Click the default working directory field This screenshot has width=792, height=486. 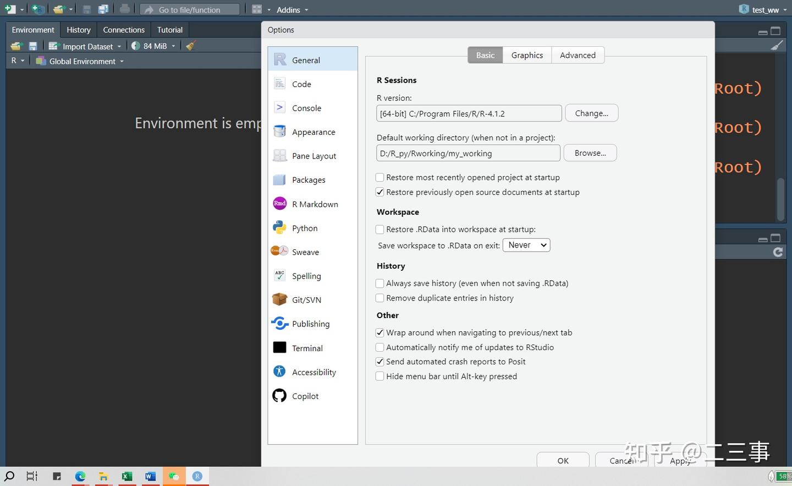click(469, 153)
